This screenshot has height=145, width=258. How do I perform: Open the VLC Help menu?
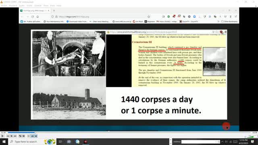tap(59, 6)
